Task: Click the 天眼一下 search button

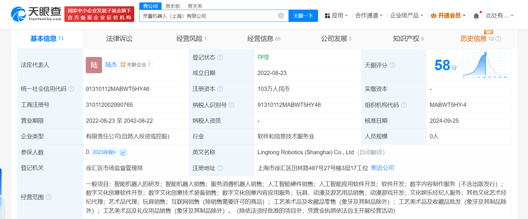Action: (x=303, y=16)
